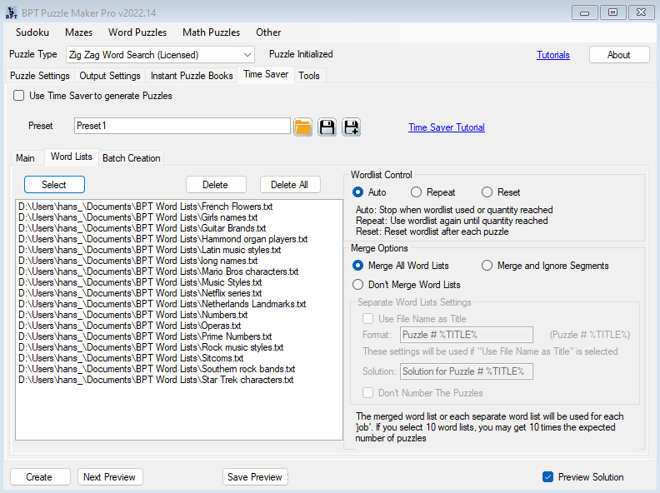Click the Save Preview button
Screen dimensions: 660x493
(255, 477)
